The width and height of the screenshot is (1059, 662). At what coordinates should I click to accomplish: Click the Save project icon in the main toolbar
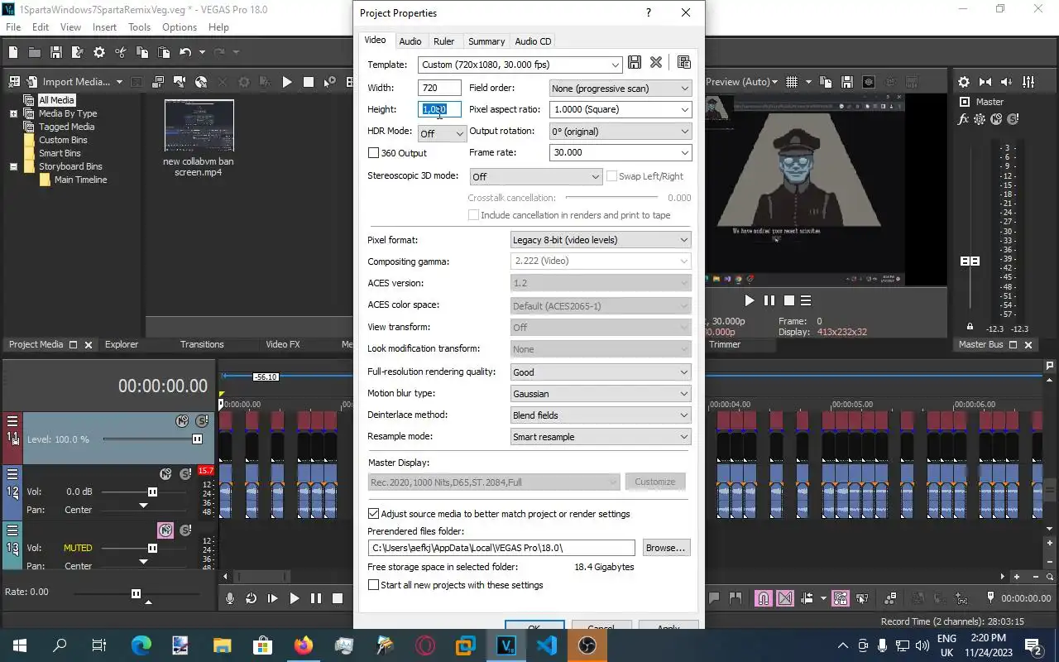pyautogui.click(x=56, y=52)
